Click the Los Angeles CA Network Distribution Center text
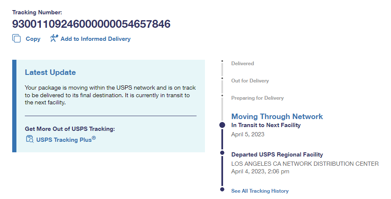Image resolution: width=391 pixels, height=199 pixels. pyautogui.click(x=305, y=164)
